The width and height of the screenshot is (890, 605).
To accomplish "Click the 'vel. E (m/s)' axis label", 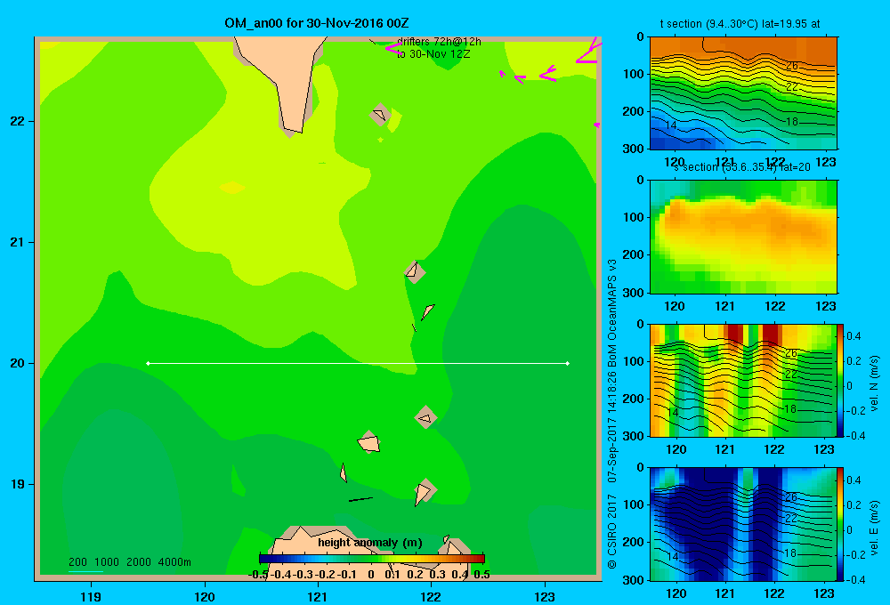I will 874,528.
